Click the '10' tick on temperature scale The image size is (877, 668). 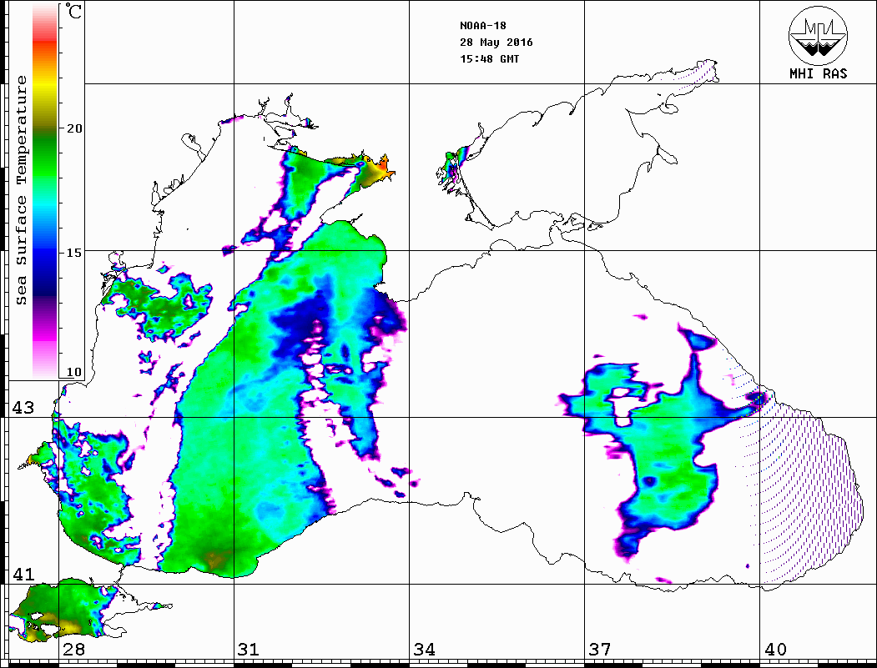[73, 372]
